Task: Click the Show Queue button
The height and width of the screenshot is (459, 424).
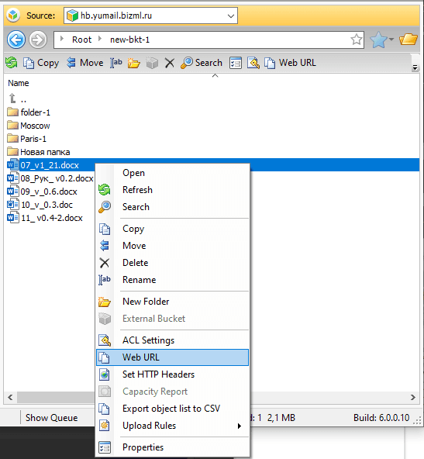Action: tap(51, 418)
